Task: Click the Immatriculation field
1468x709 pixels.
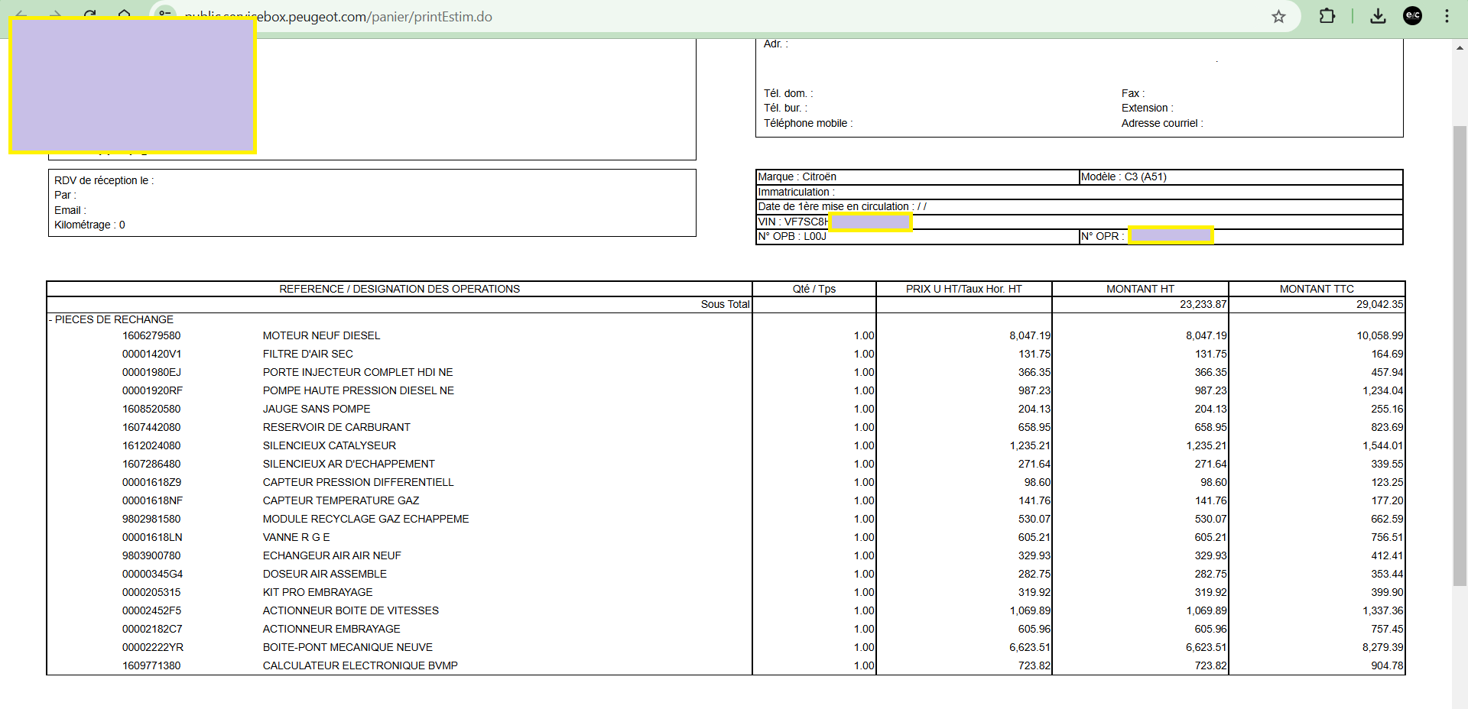Action: tap(1079, 192)
